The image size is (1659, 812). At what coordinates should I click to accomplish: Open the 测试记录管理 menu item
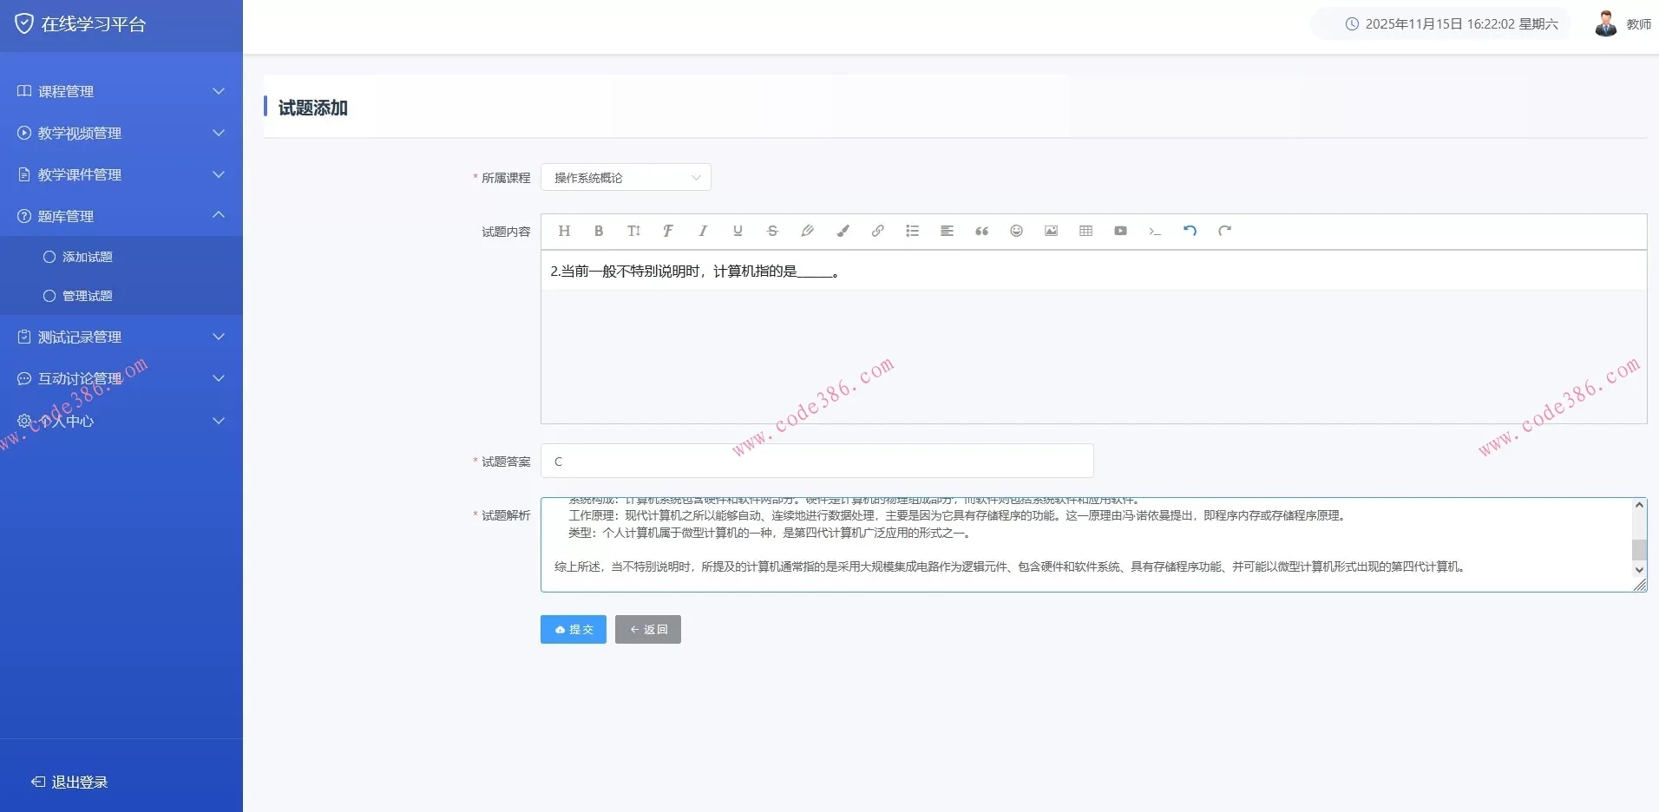[x=121, y=337]
